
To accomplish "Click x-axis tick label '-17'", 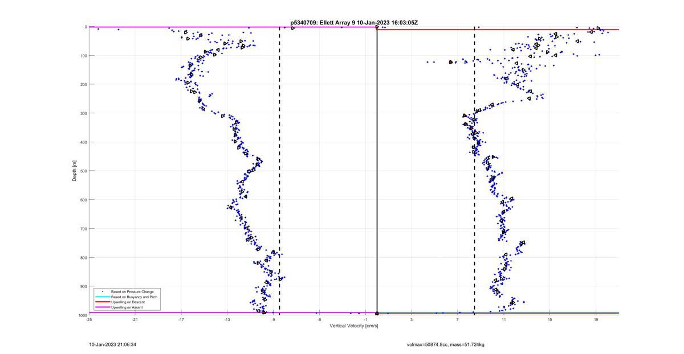I will pos(181,320).
